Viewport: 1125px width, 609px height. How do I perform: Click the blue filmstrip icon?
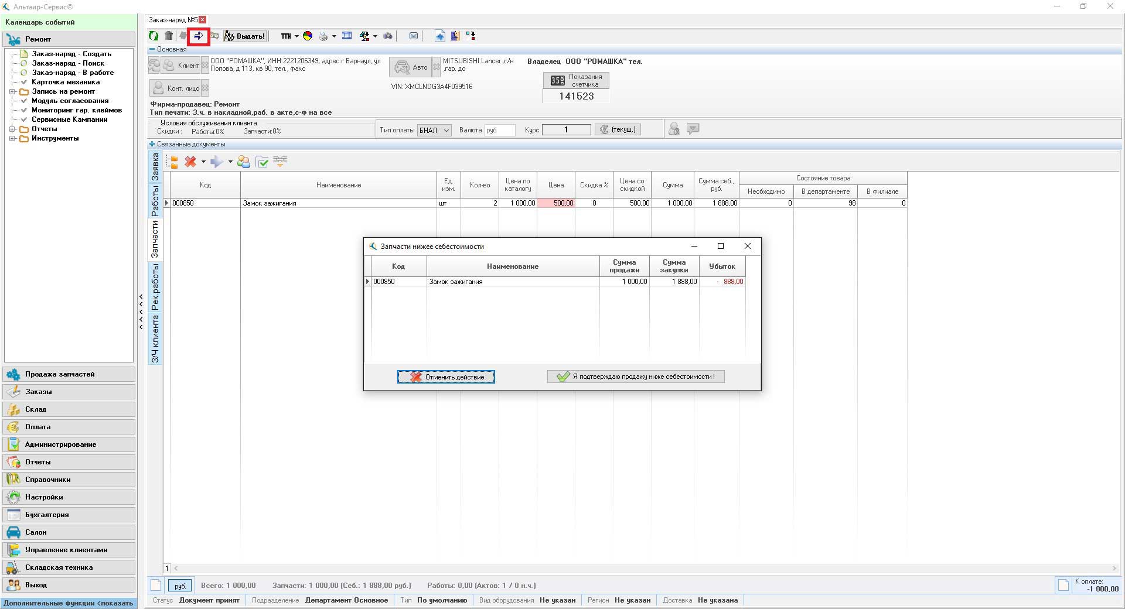coord(347,36)
